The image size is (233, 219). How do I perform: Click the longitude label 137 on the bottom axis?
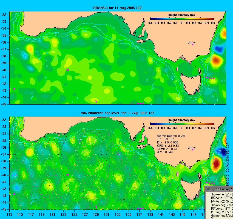pos(139,215)
